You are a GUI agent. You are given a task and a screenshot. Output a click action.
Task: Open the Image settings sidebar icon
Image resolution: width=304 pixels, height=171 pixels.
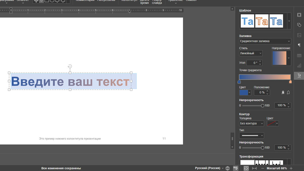(x=299, y=35)
